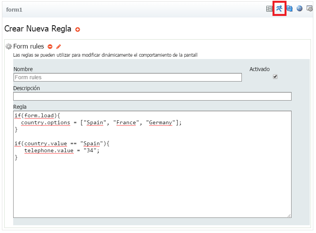Click the globe icon in header

click(x=299, y=9)
